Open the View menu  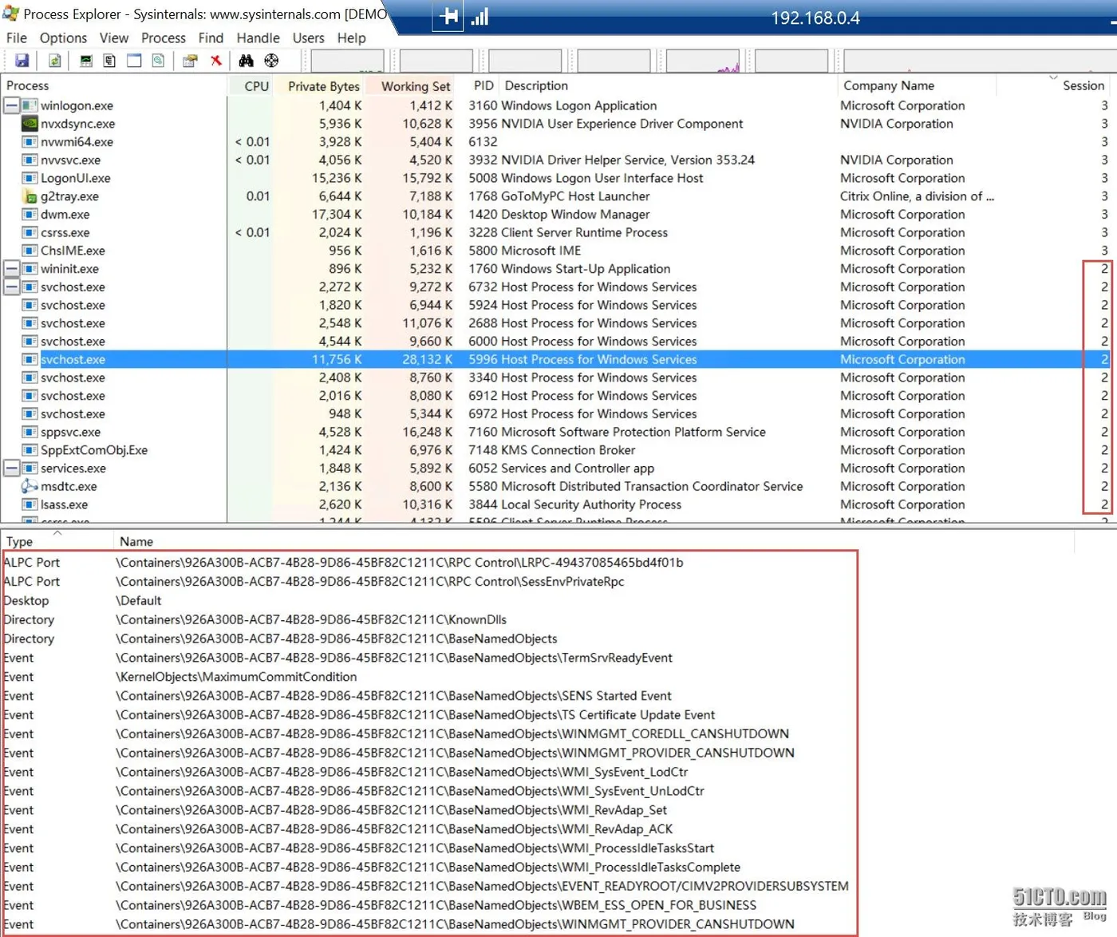(x=113, y=38)
